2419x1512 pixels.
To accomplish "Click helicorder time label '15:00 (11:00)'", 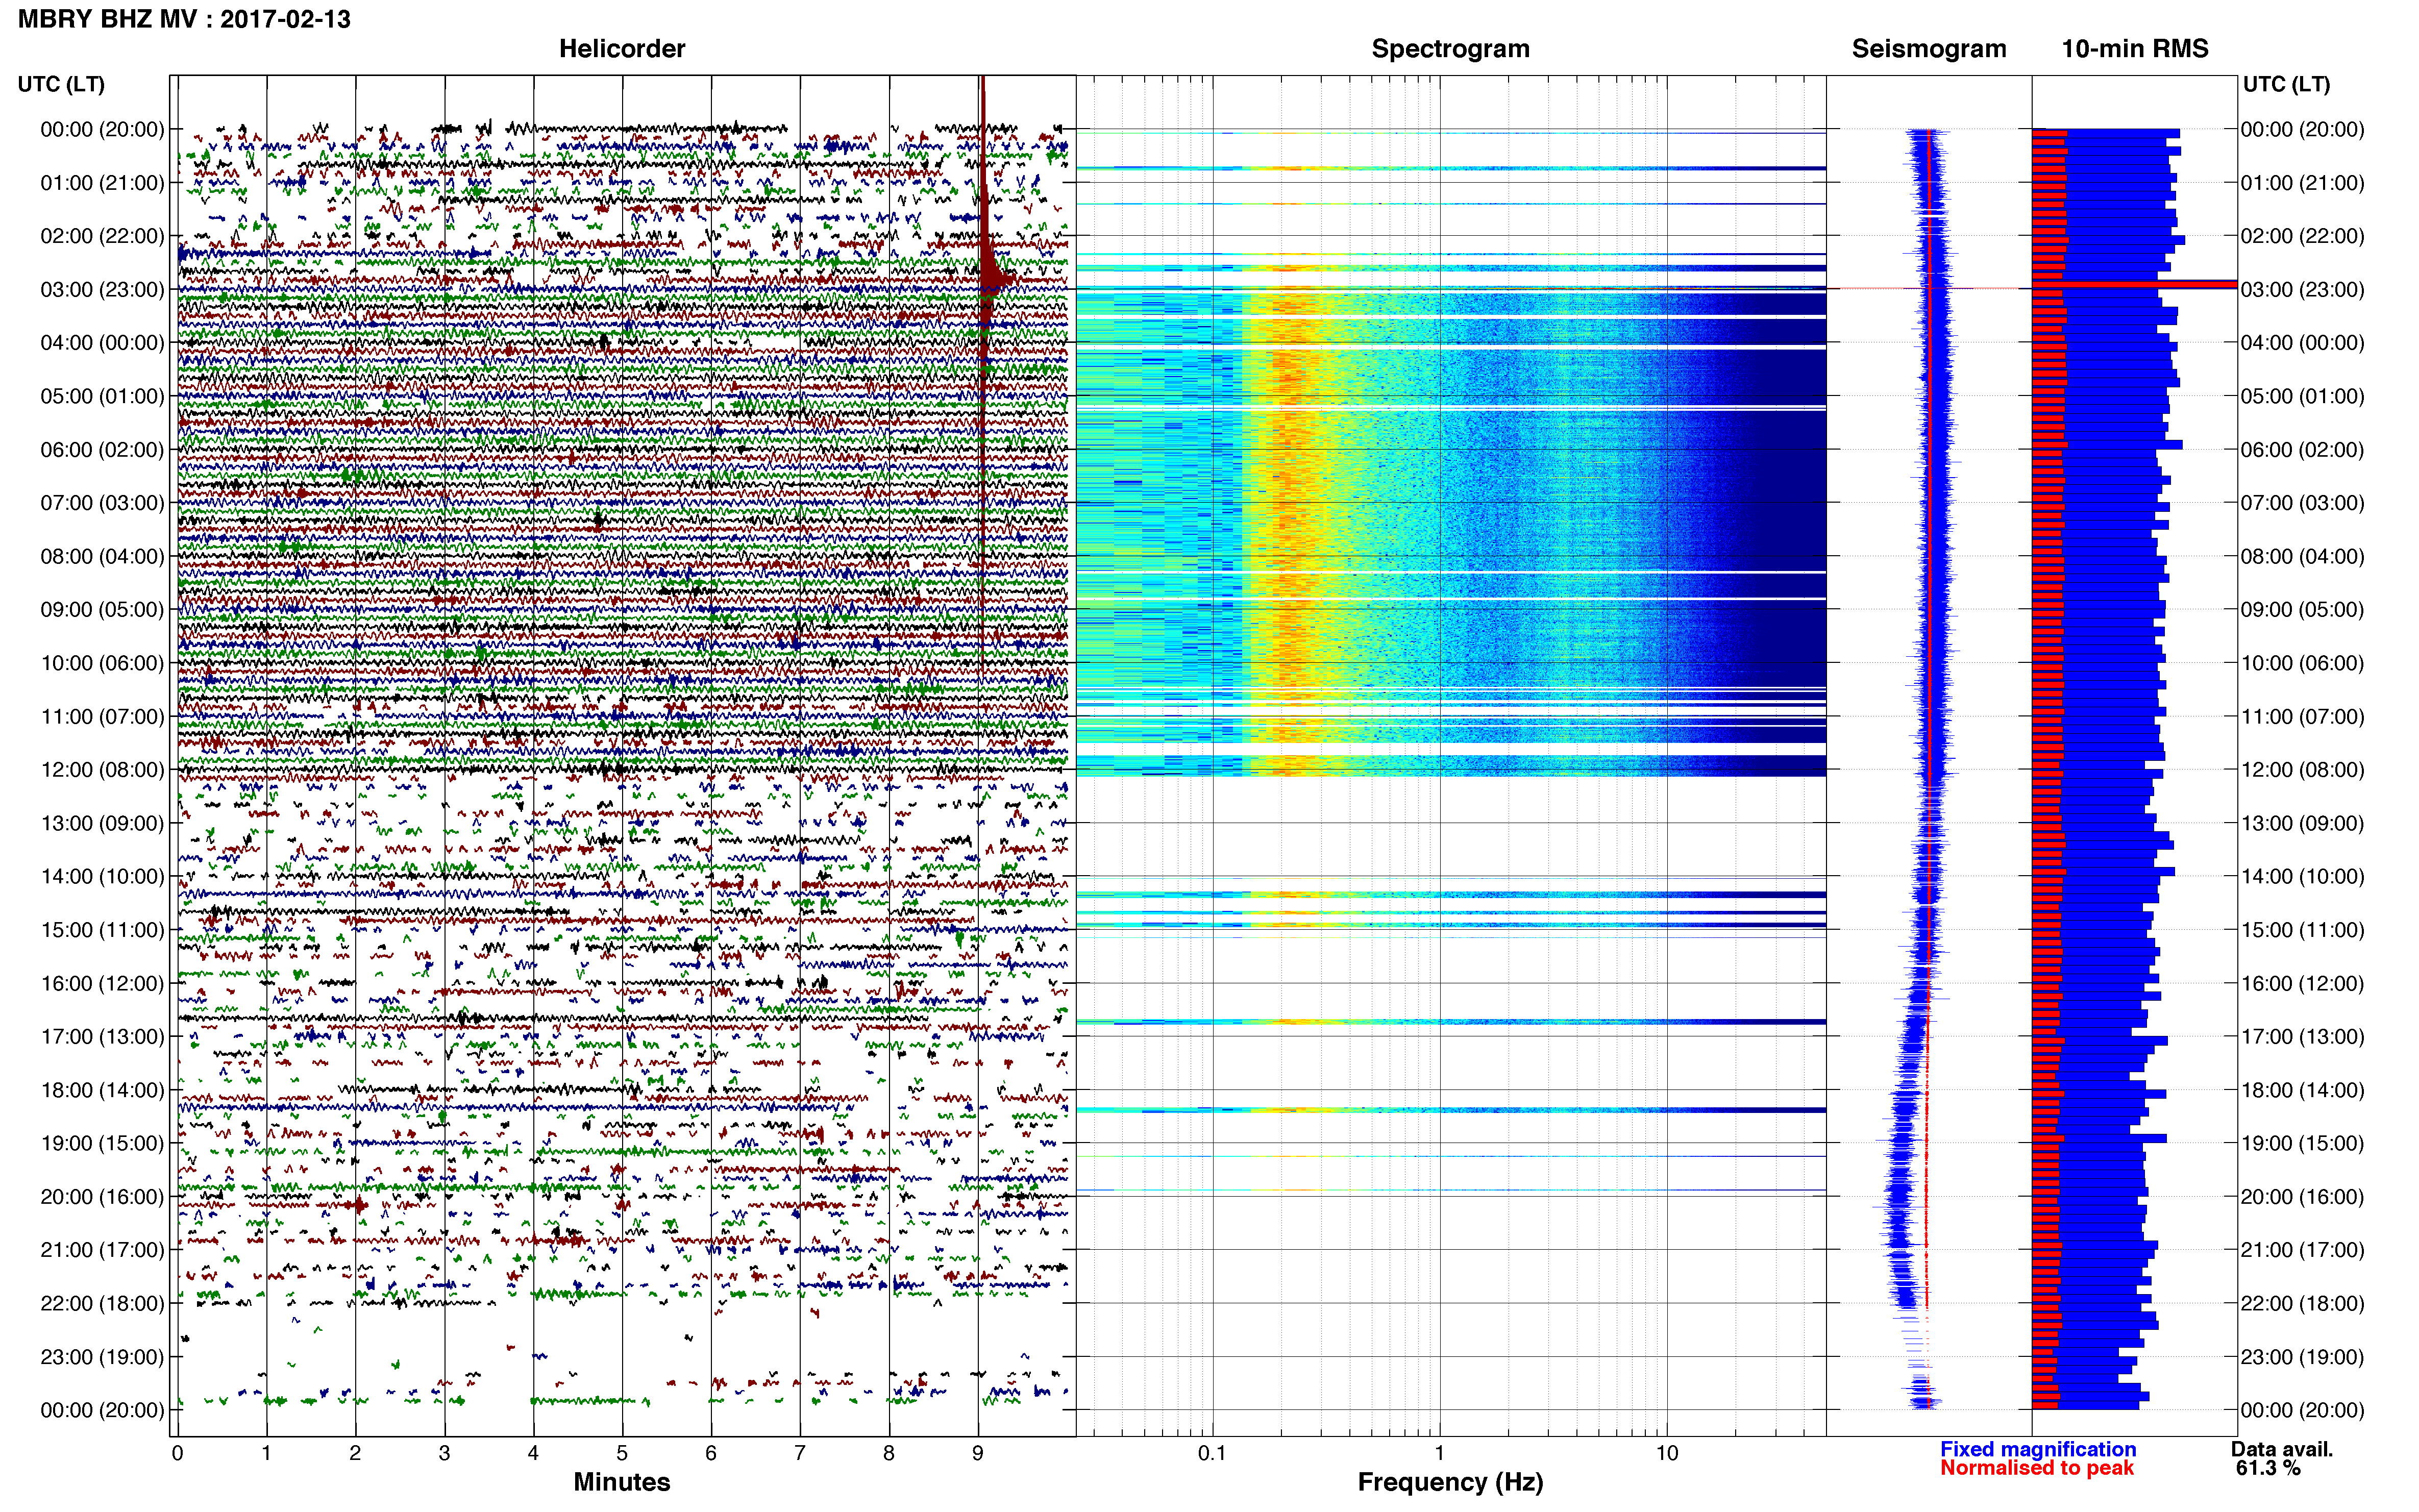I will [x=102, y=930].
